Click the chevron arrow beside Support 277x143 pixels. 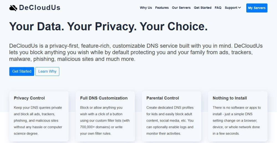240,7
